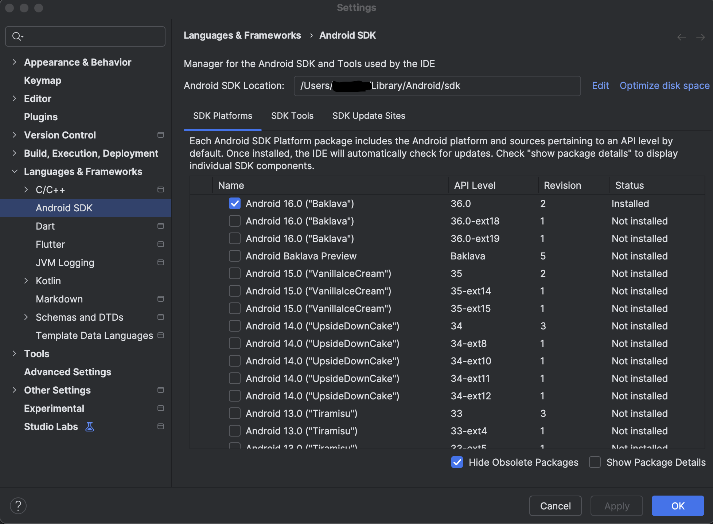Click the modified-settings indicator beside Version Control

[x=161, y=135]
